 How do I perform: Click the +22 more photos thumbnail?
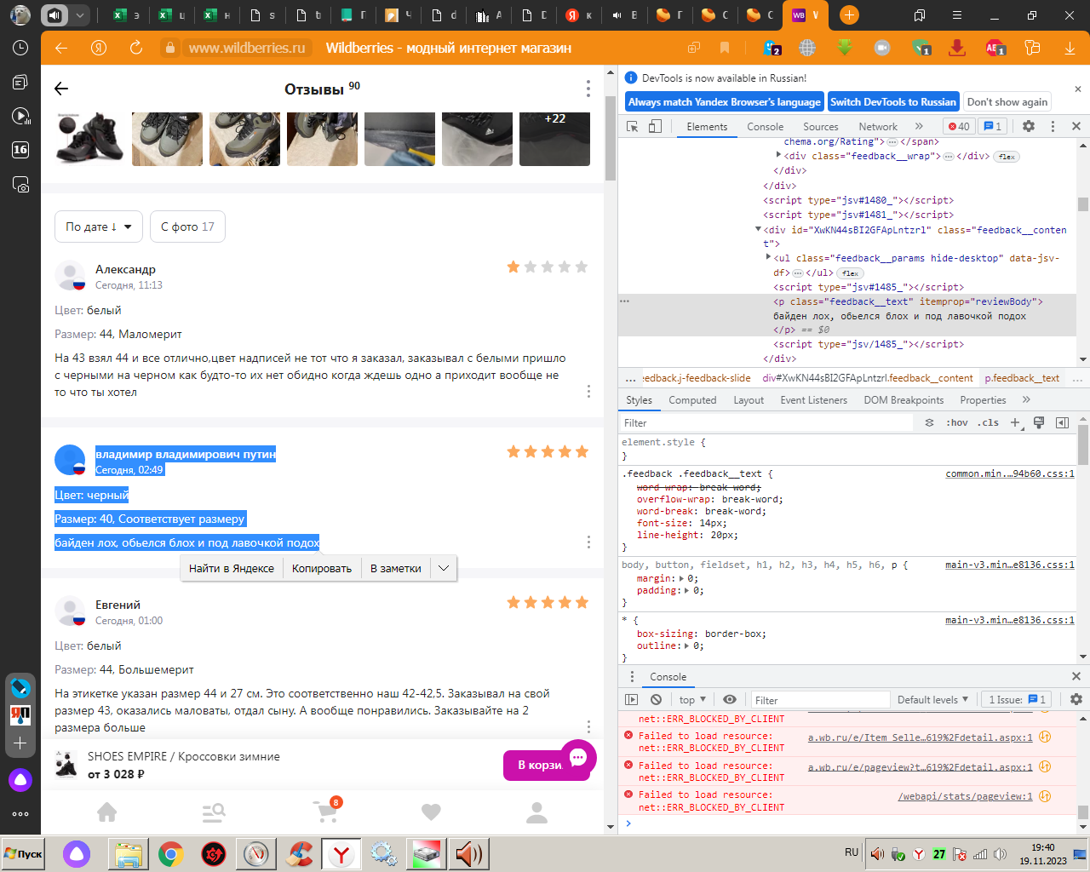click(x=554, y=139)
